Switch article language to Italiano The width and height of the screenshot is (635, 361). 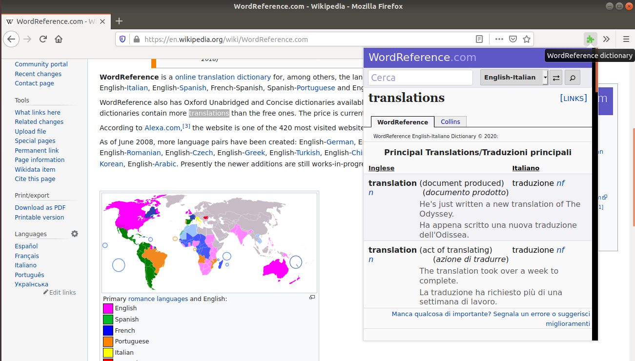(x=25, y=265)
